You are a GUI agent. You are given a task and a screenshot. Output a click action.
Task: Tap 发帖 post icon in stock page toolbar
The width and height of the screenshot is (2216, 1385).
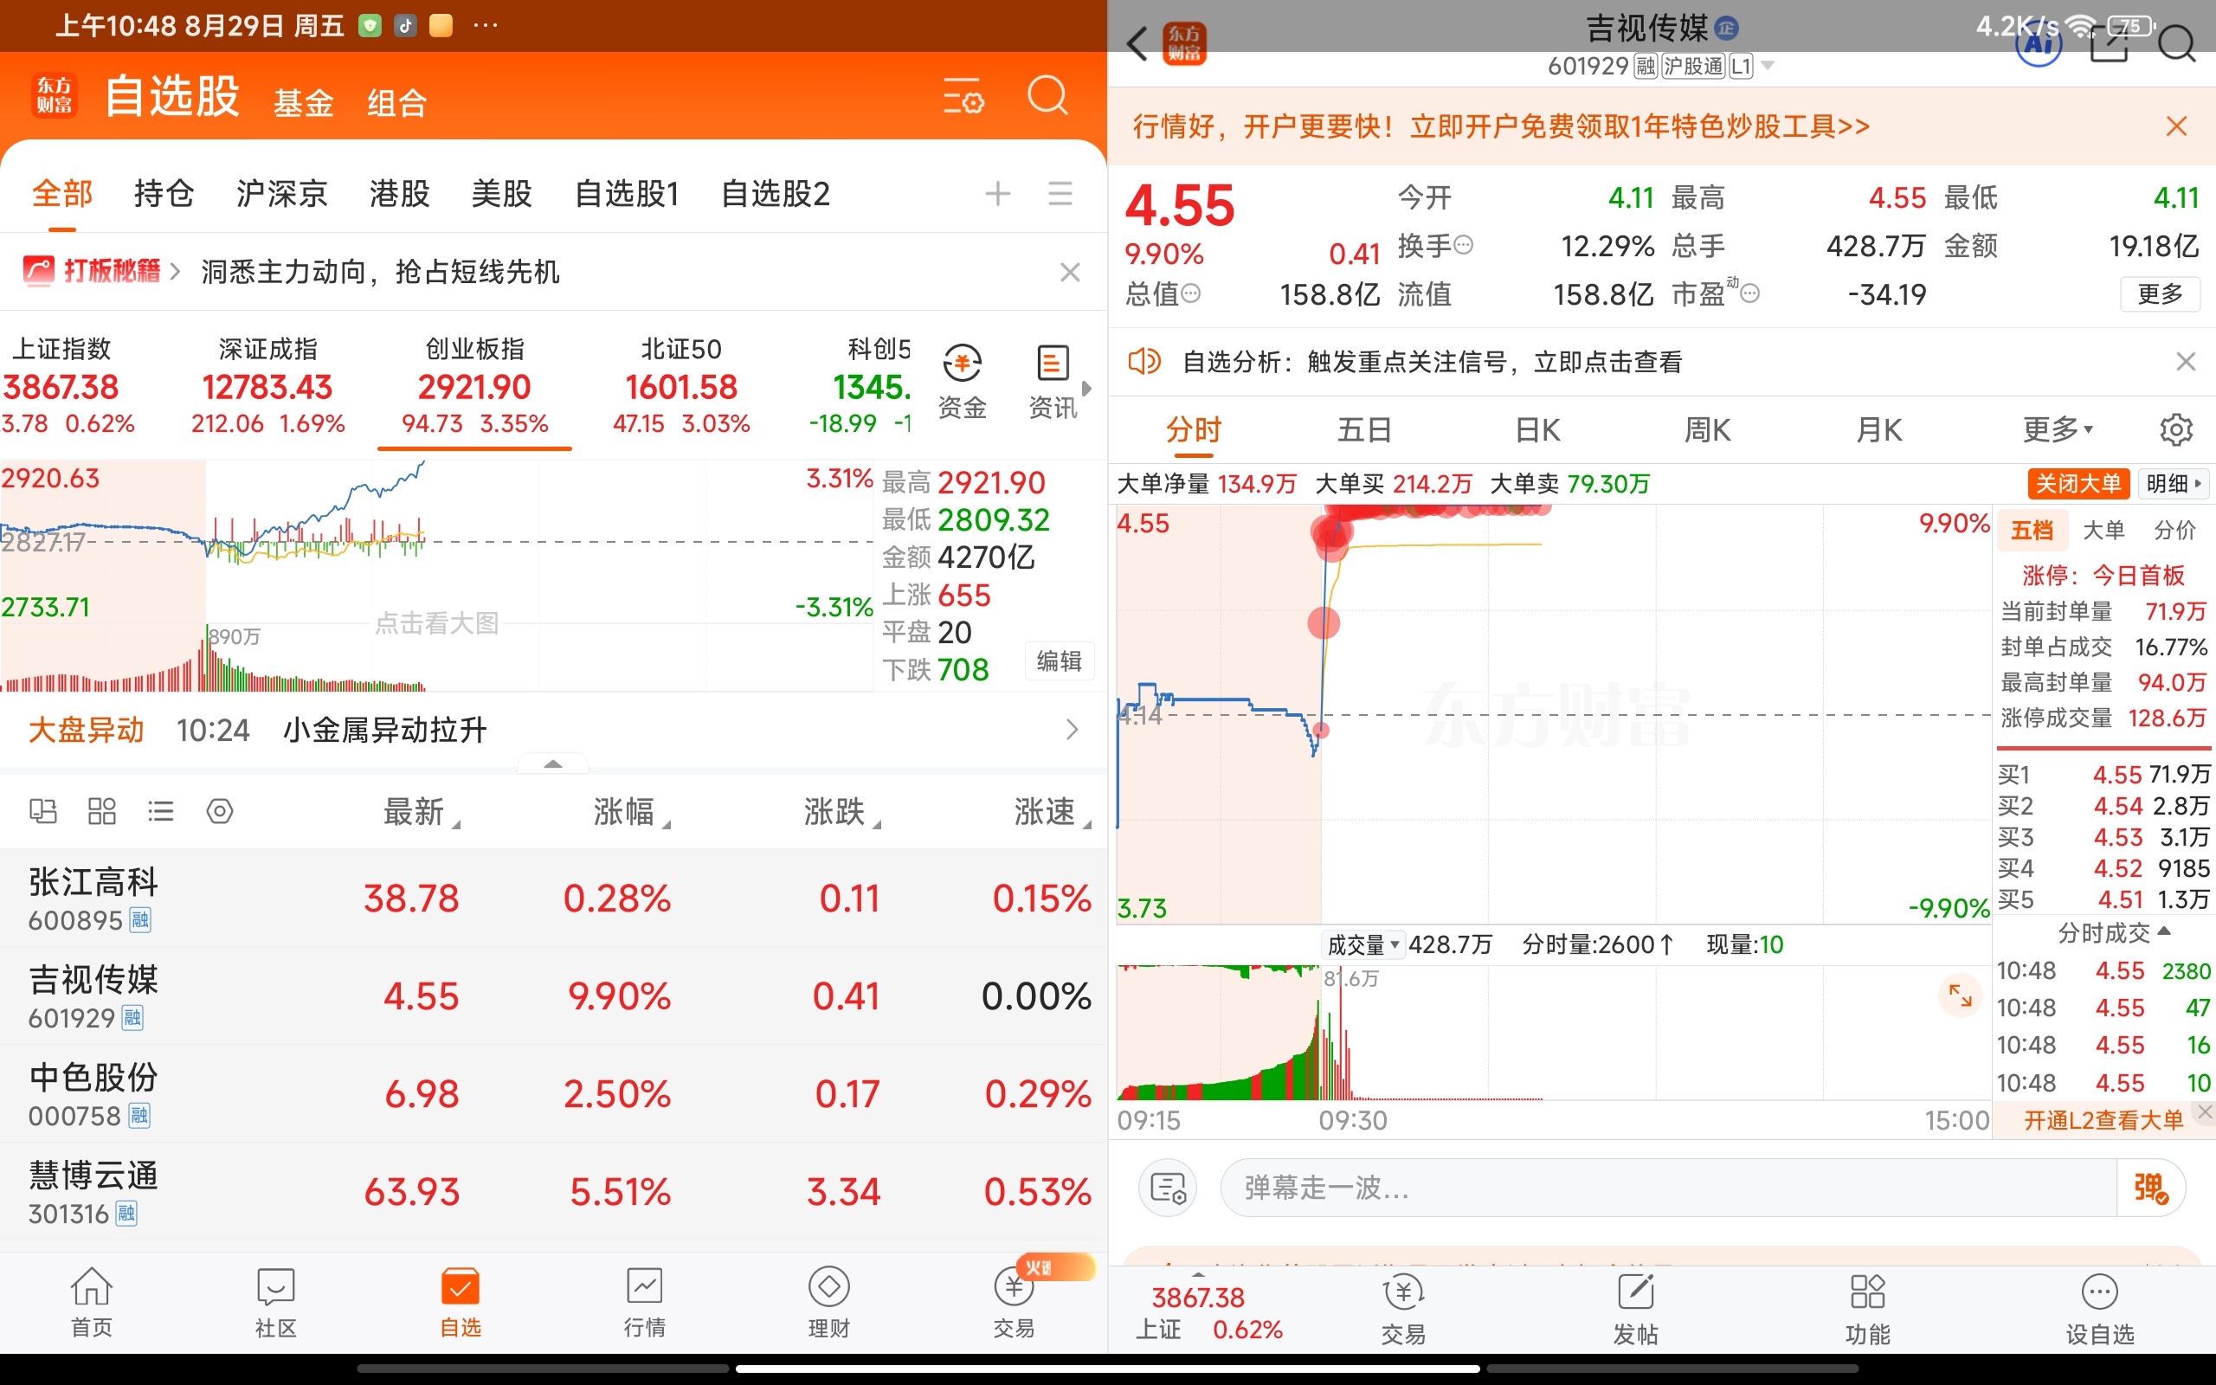click(1635, 1308)
